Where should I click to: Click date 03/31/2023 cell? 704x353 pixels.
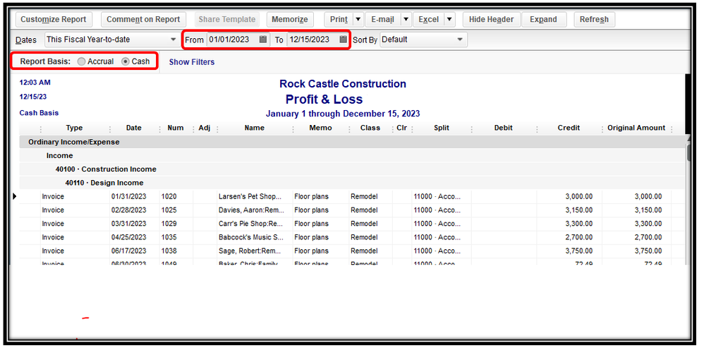click(129, 224)
